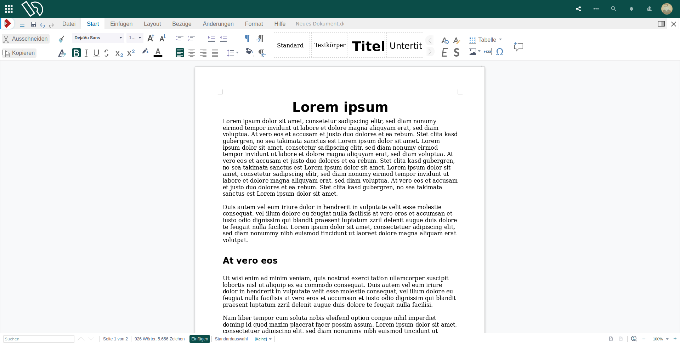Undo the last action
The image size is (680, 345).
[42, 25]
